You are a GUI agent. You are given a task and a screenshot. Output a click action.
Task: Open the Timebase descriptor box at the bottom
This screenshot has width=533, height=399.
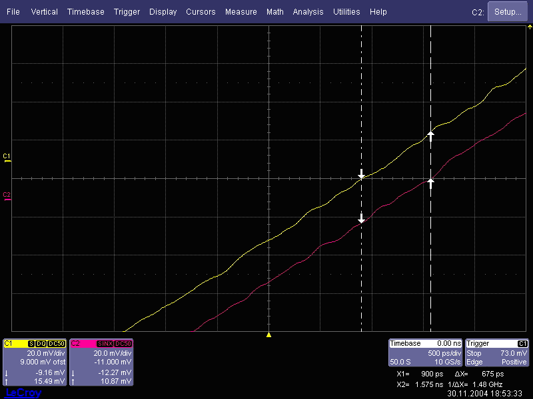pyautogui.click(x=425, y=352)
